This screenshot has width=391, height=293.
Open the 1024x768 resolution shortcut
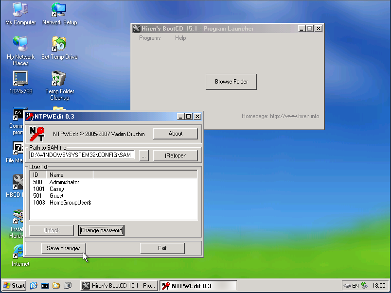(20, 79)
